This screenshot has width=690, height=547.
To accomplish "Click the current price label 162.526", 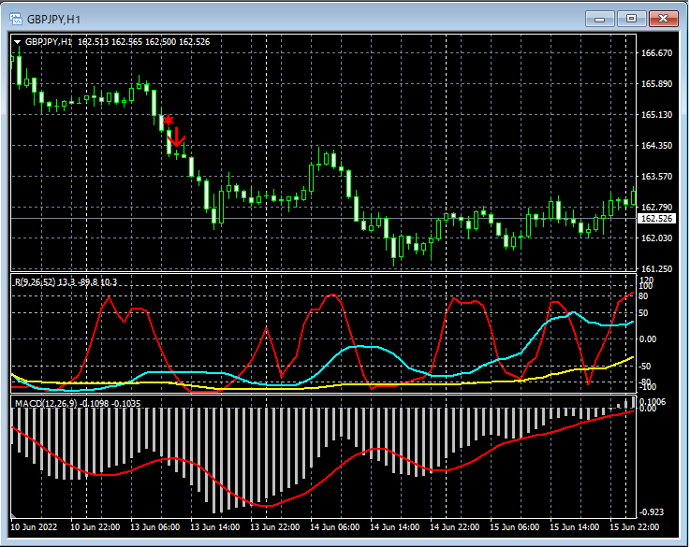I will (x=656, y=219).
